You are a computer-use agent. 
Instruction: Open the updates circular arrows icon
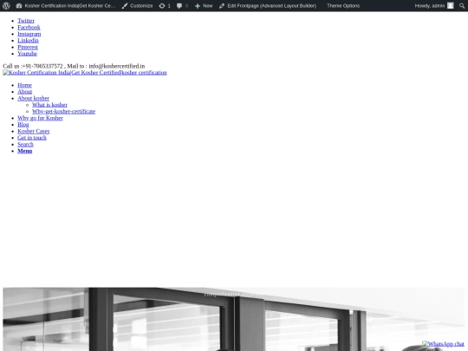(162, 6)
